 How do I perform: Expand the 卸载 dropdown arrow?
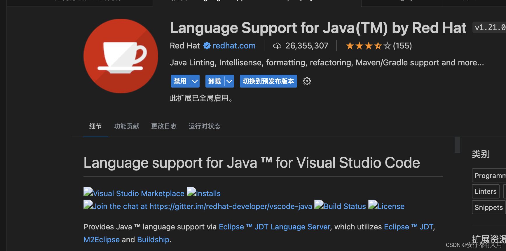[x=229, y=81]
